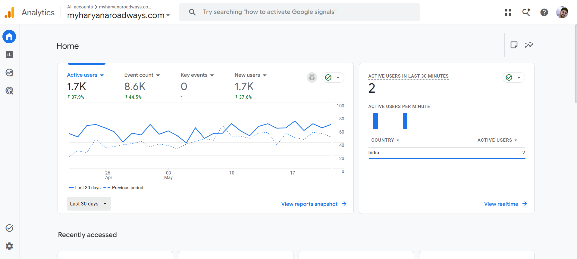This screenshot has height=259, width=577.
Task: Click the 37.6% increase indicator
Action: pos(243,97)
